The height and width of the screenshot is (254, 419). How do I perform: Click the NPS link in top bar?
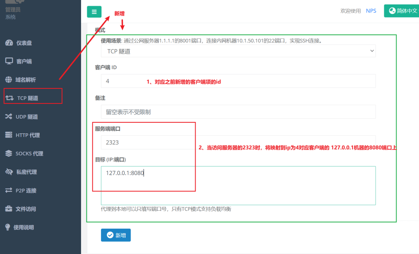coord(371,11)
